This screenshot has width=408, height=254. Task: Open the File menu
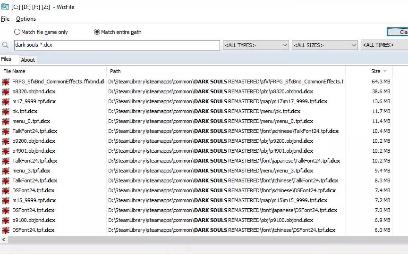pos(5,19)
